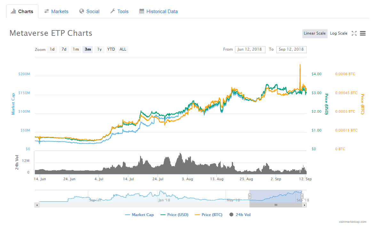Click the globe icon beside Social
Screen dimensions: 377x226
[x=82, y=11]
